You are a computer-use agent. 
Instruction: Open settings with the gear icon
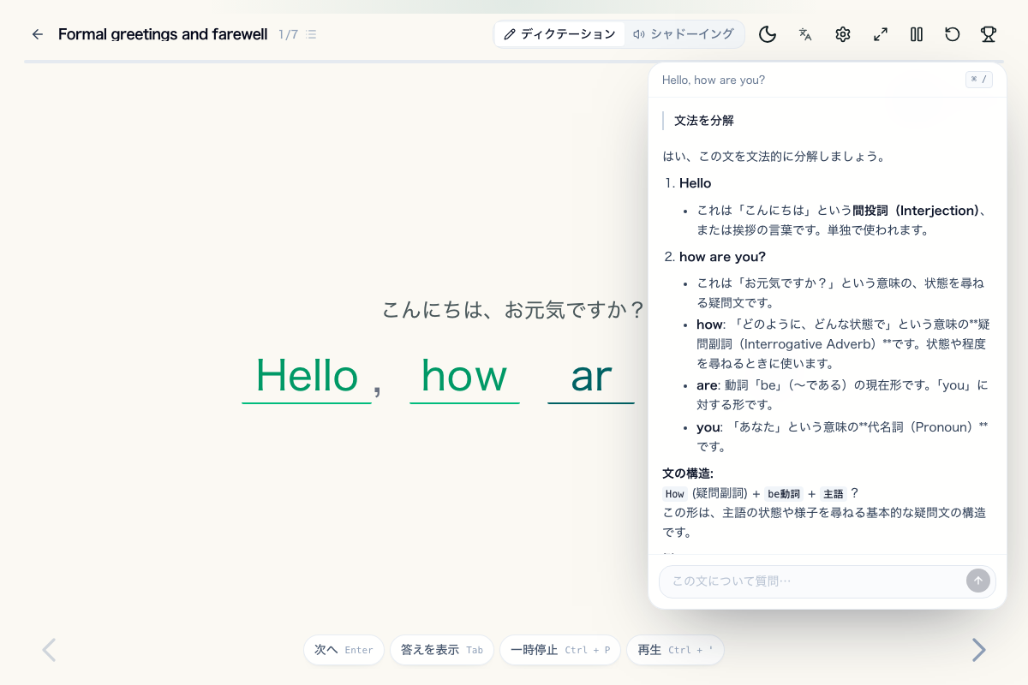coord(843,34)
